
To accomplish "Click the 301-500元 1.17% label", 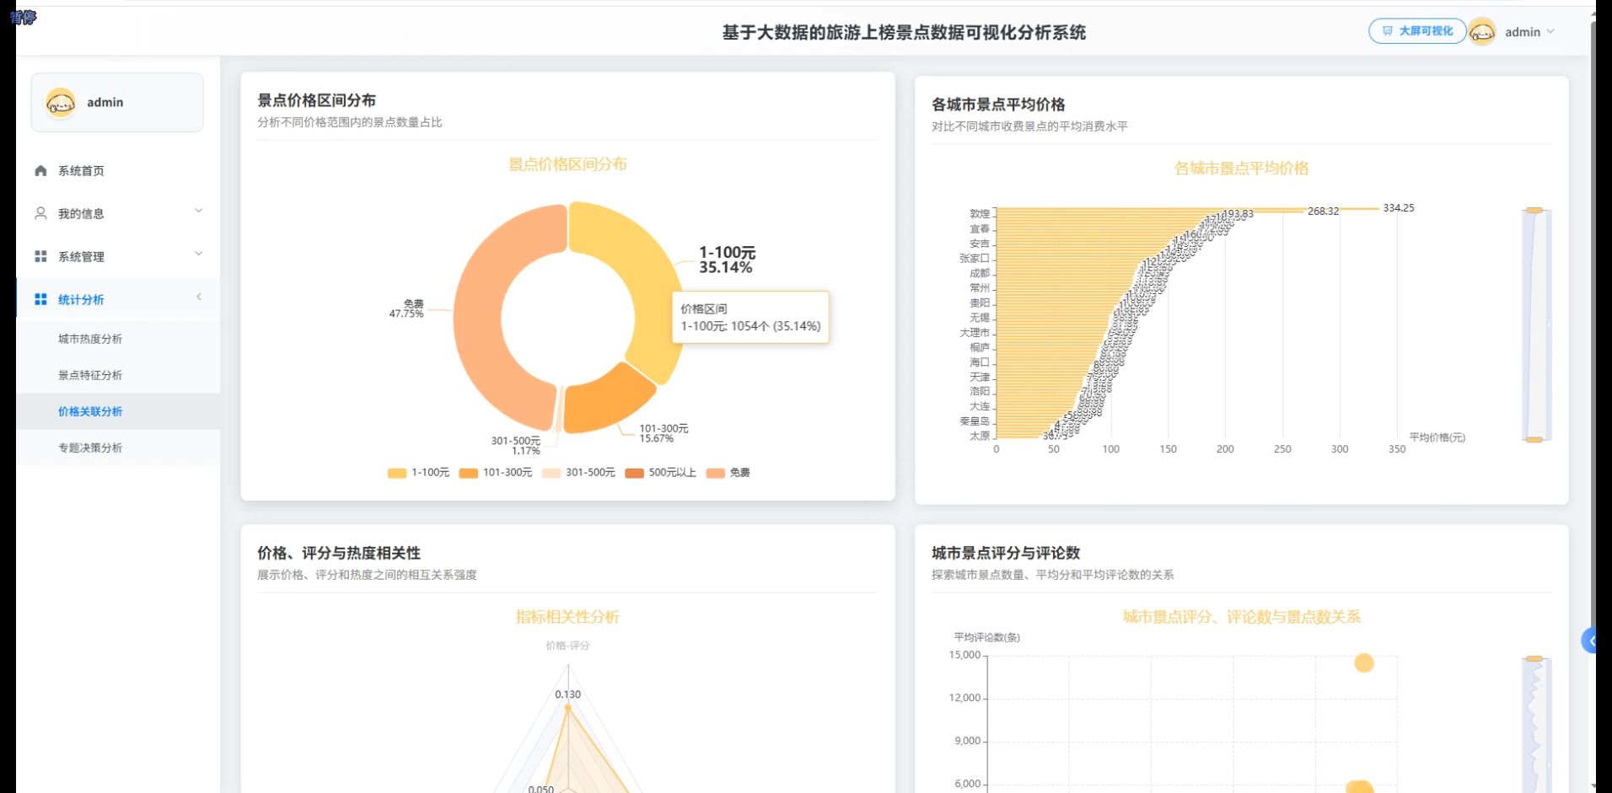I will [516, 446].
